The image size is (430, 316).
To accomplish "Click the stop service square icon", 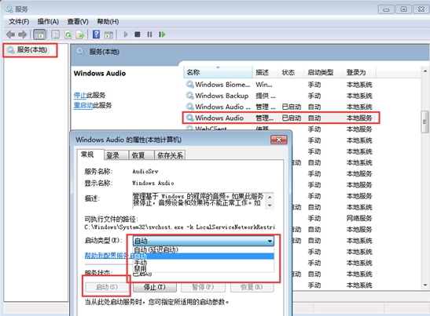I will (x=138, y=35).
